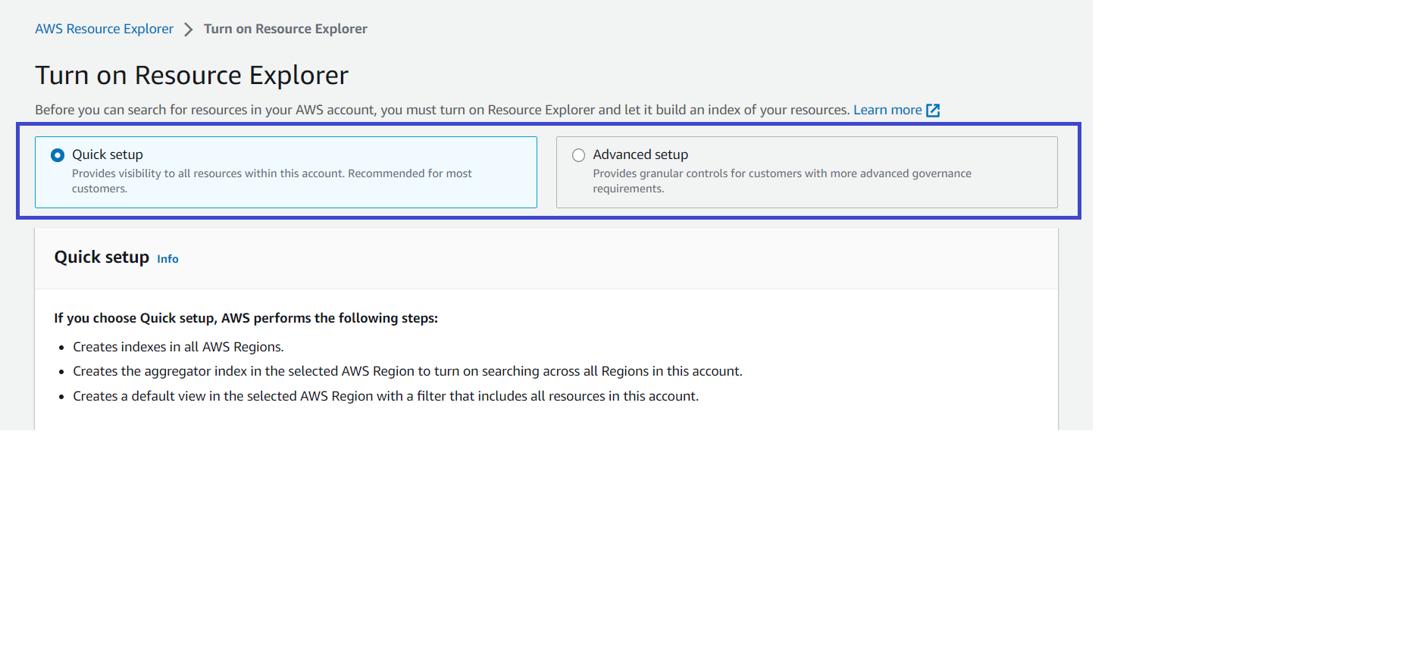Click the bullet about creating a default view
Screen dimensions: 1424x671
386,396
